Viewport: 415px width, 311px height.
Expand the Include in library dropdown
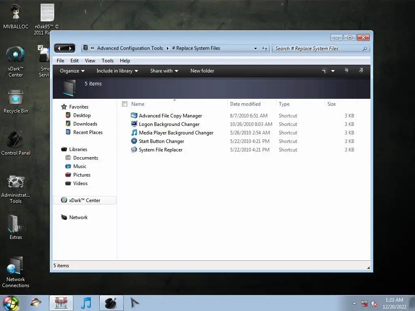click(117, 70)
